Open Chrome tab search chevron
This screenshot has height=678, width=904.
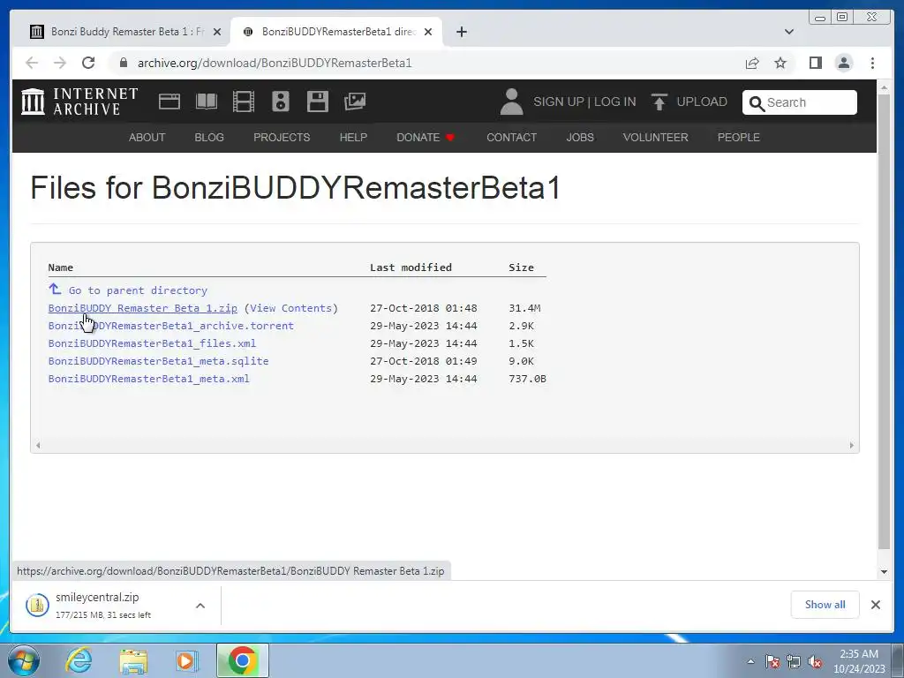[789, 32]
